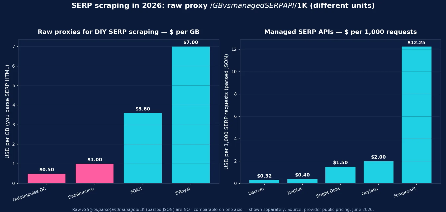Viewport: 446px width, 212px height.
Task: Click the $1.00 value label
Action: (x=95, y=160)
